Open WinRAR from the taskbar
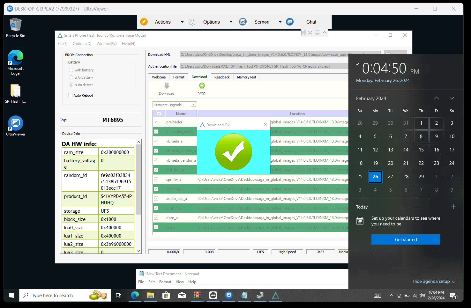 click(x=198, y=296)
